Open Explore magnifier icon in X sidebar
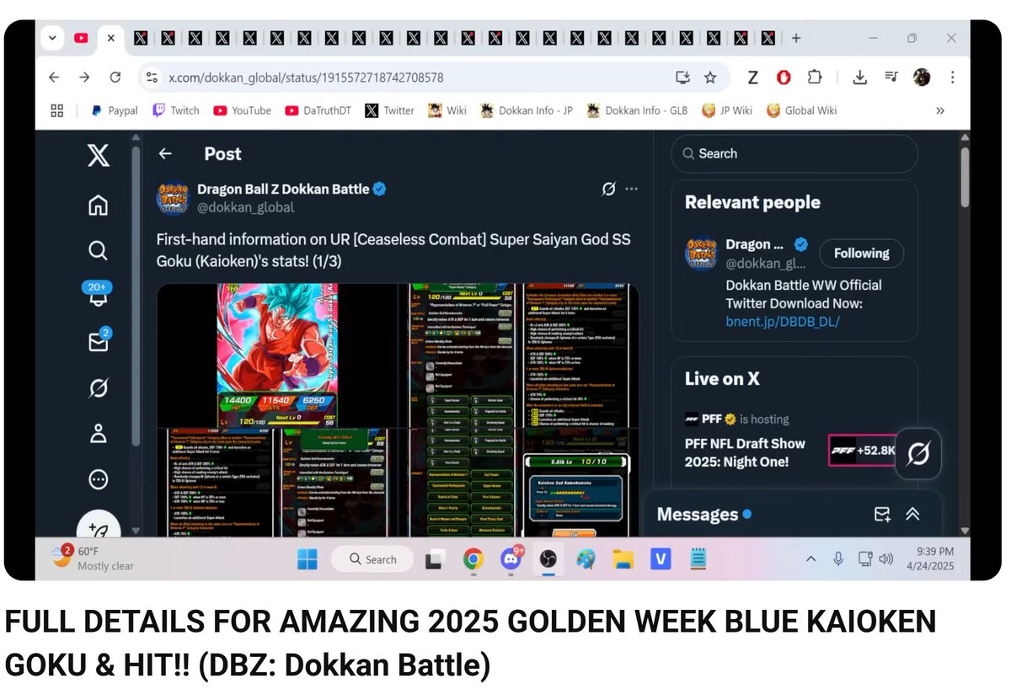Viewport: 1011px width, 689px height. [x=98, y=250]
